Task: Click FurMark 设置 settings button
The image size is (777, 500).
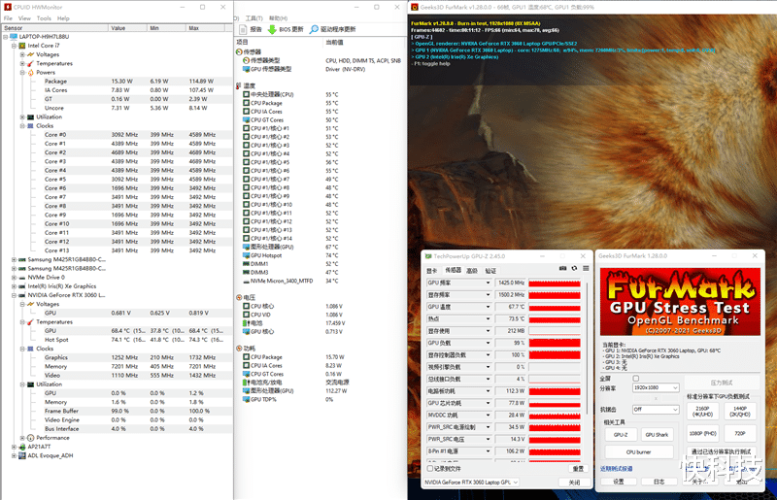Action: coord(618,482)
